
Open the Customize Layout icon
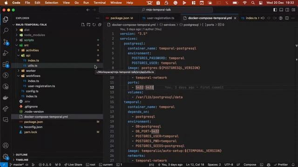[293, 10]
